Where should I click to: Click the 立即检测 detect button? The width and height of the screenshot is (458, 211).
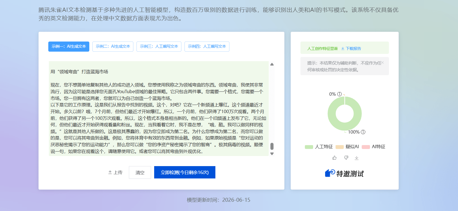(x=185, y=172)
